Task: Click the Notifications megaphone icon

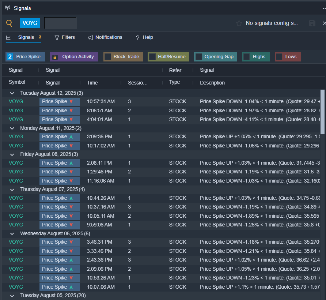Action: point(90,38)
